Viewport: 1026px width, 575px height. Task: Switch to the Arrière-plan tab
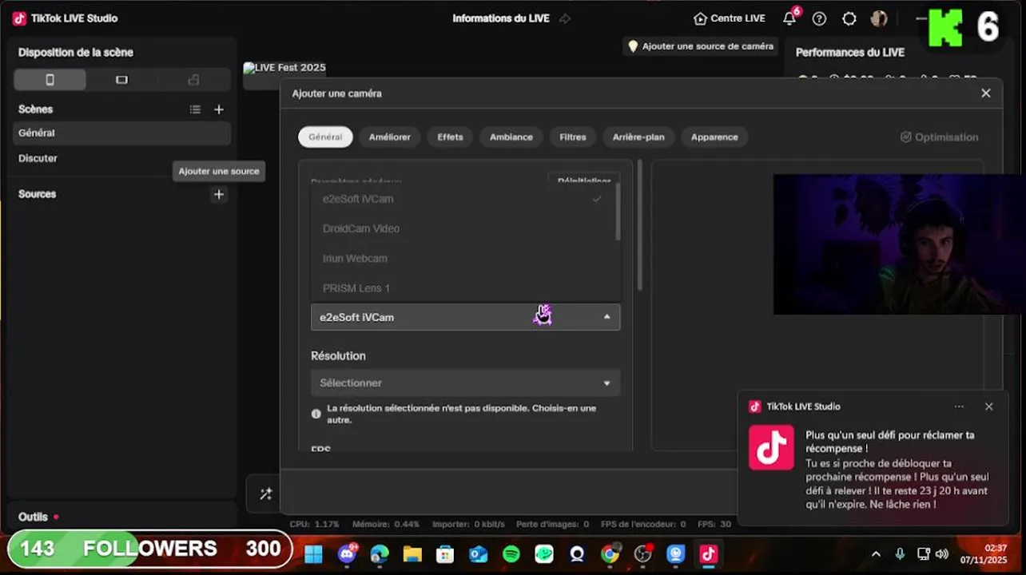(x=638, y=137)
